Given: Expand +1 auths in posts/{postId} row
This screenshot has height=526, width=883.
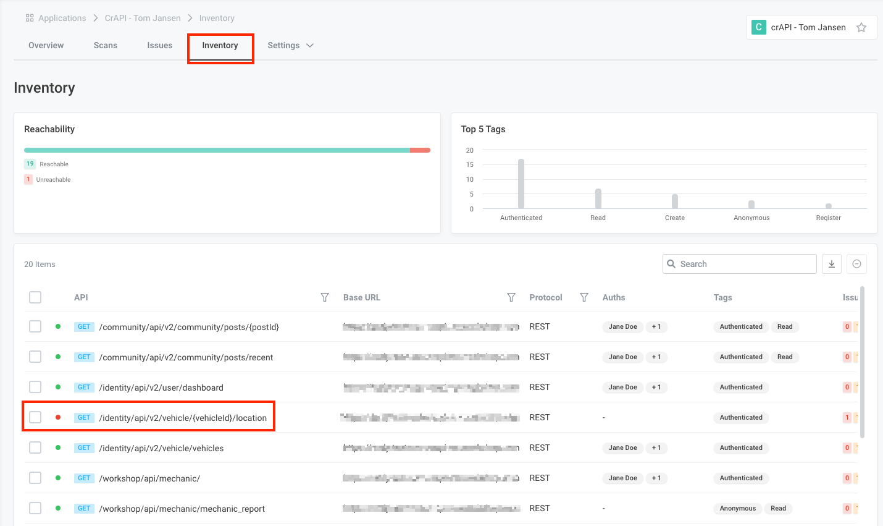Looking at the screenshot, I should pos(656,326).
